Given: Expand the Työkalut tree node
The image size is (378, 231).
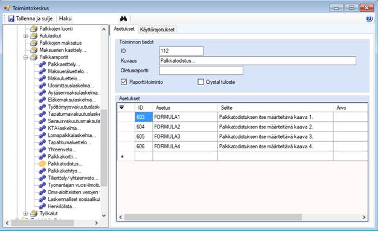Looking at the screenshot, I should pos(25,214).
